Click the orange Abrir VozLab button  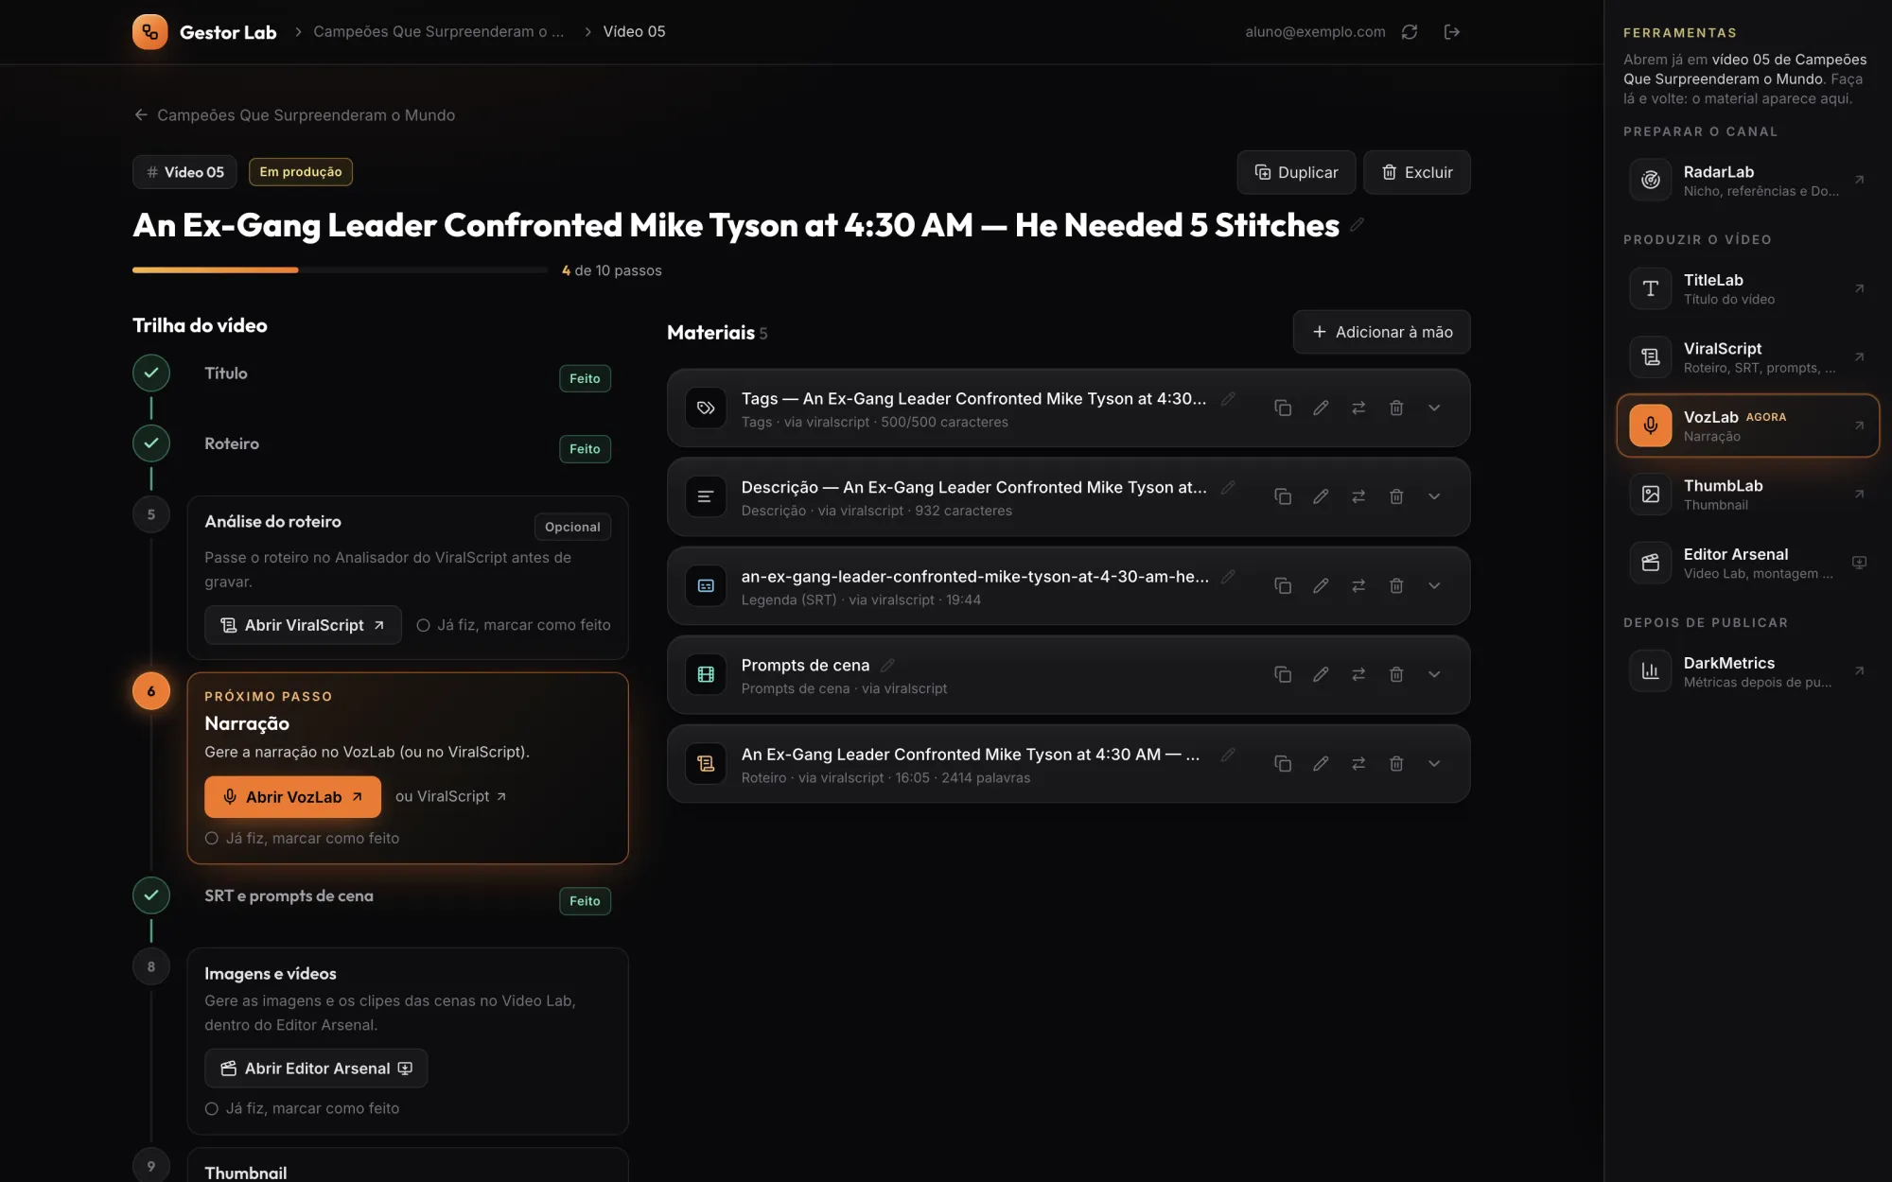292,797
